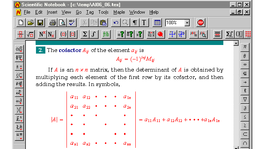This screenshot has width=264, height=149.
Task: Insert nabla ∇ symbol from right palette
Action: point(245,99)
